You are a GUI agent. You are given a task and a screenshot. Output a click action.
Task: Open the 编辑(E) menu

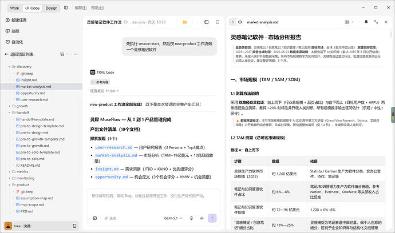pos(81,8)
